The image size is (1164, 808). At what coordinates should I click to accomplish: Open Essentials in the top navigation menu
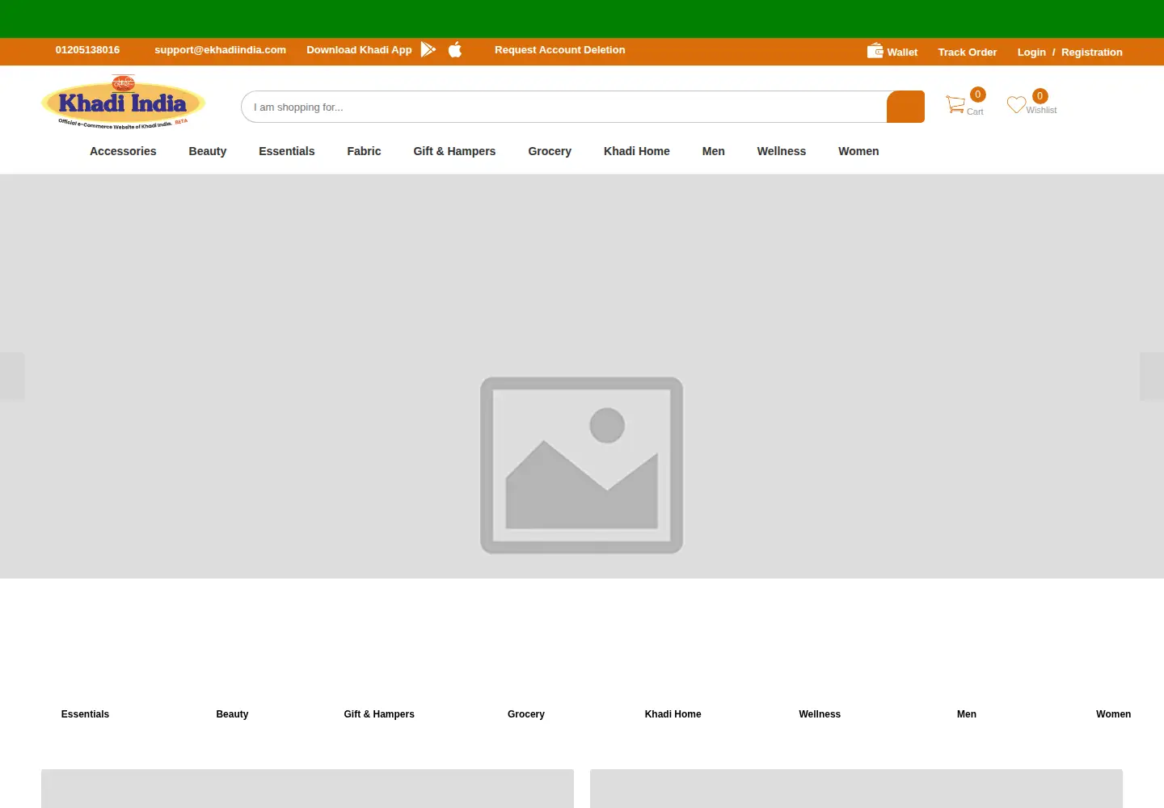287,151
